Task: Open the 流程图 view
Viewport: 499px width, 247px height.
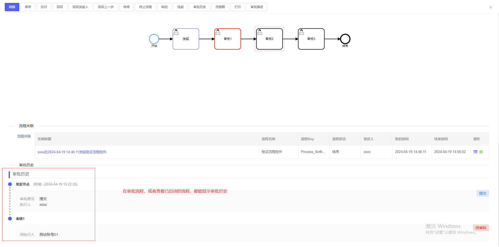Action: coord(220,7)
